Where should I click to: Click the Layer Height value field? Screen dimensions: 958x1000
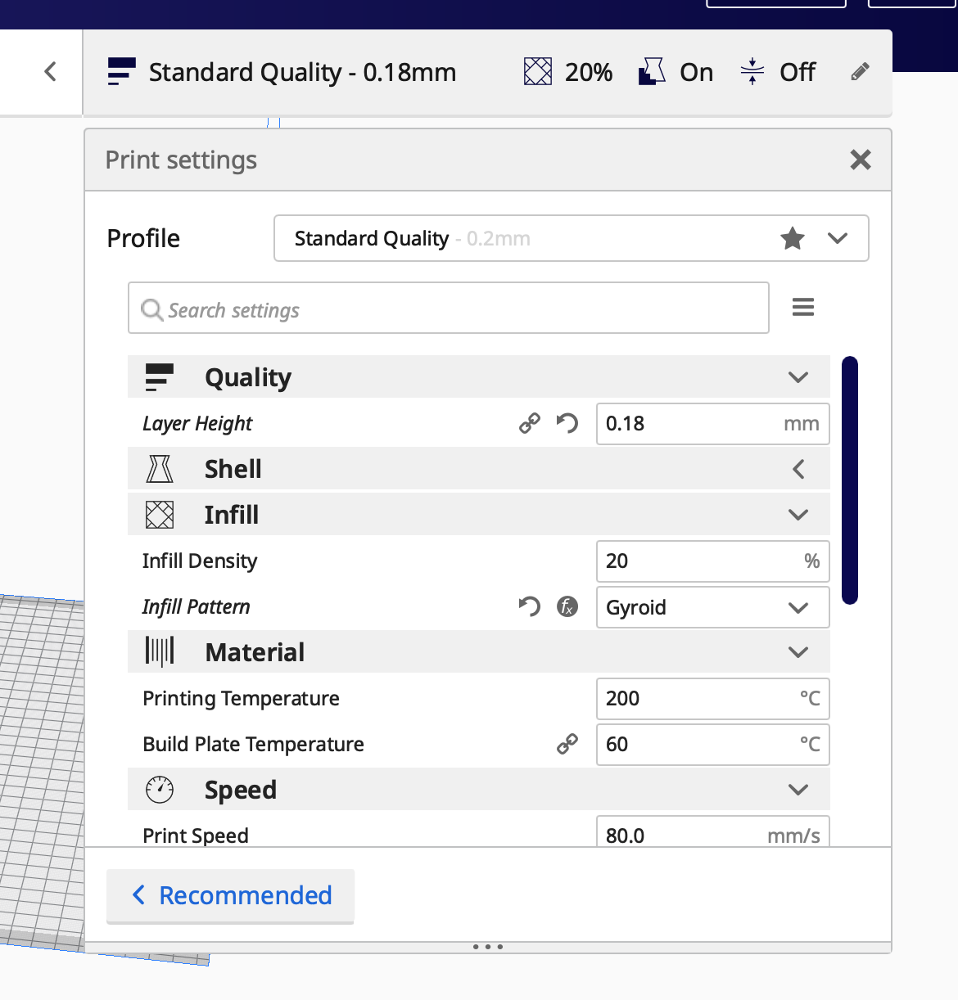(x=713, y=424)
